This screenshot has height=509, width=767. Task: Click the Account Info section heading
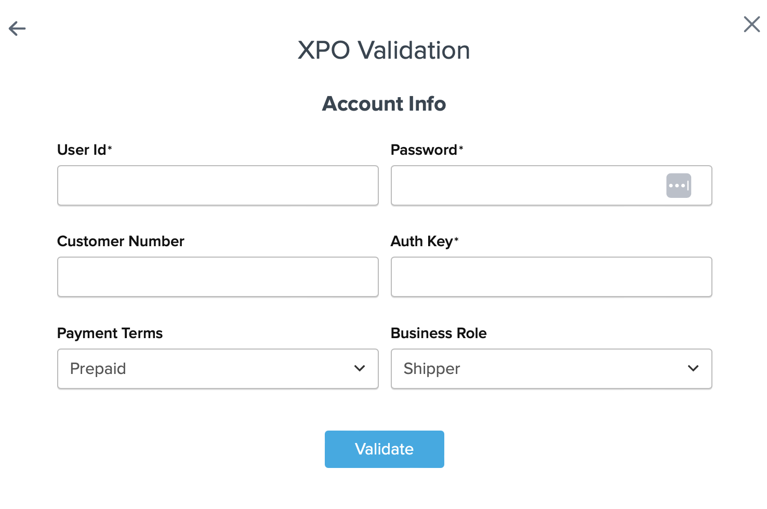(x=384, y=104)
